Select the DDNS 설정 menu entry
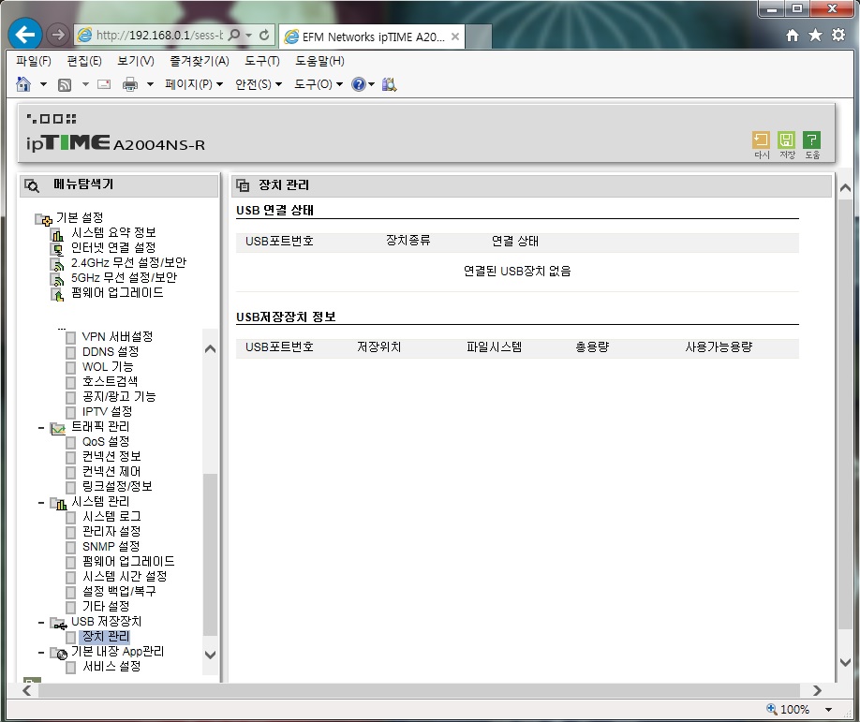The image size is (860, 722). click(x=111, y=351)
